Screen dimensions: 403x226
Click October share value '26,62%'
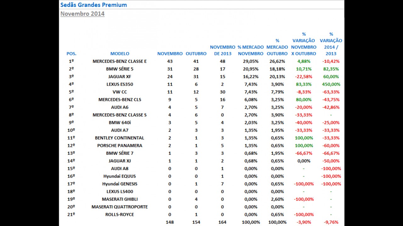tap(277, 61)
